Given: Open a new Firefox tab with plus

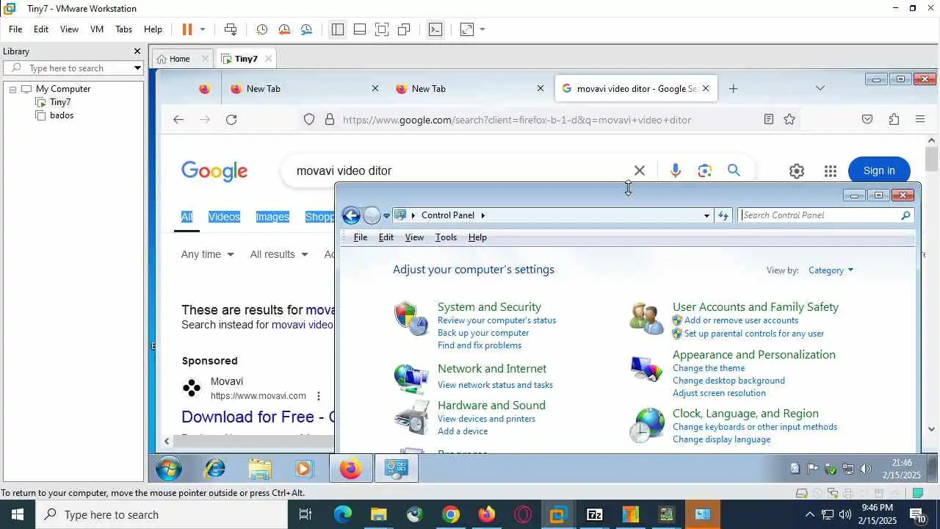Looking at the screenshot, I should tap(733, 88).
